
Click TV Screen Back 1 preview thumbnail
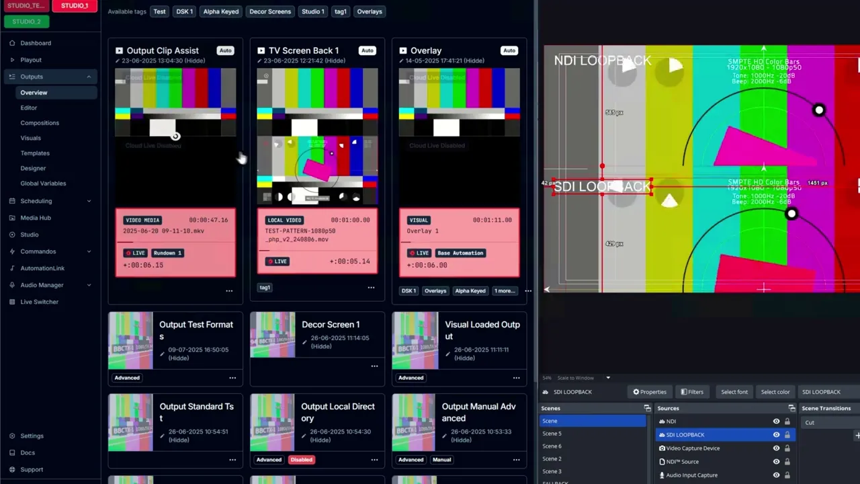tap(317, 136)
